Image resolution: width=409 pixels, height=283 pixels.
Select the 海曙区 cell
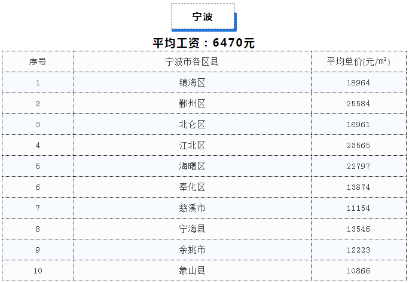pos(192,166)
